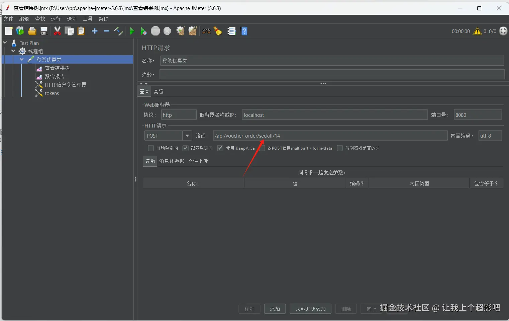Click the Paste clipboard icon
This screenshot has height=321, width=509.
tap(81, 31)
